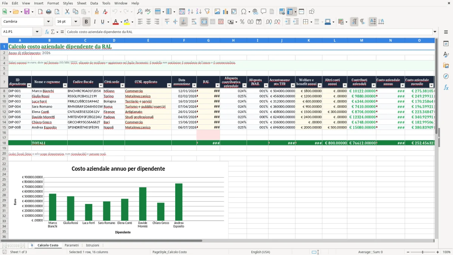This screenshot has width=453, height=255.
Task: Open filter dropdown for Città sede column
Action: (x=122, y=85)
